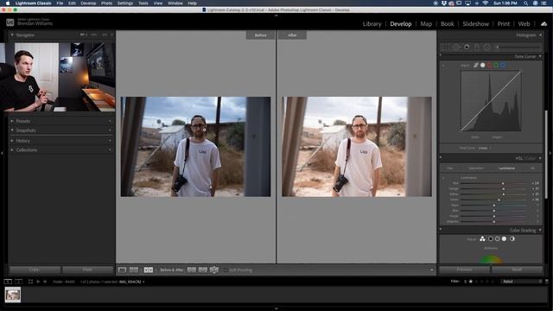Select the red channel curve
553x311 pixels.
click(490, 66)
